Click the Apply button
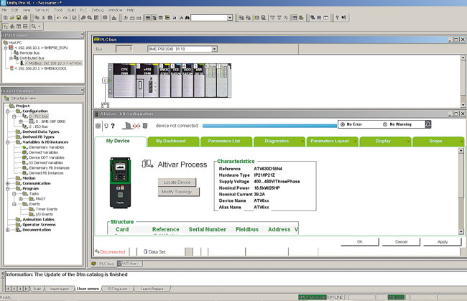This screenshot has width=467, height=301. (443, 242)
